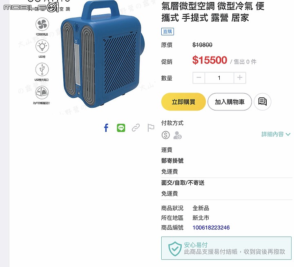Increase quantity with plus button
The width and height of the screenshot is (294, 267).
240,78
